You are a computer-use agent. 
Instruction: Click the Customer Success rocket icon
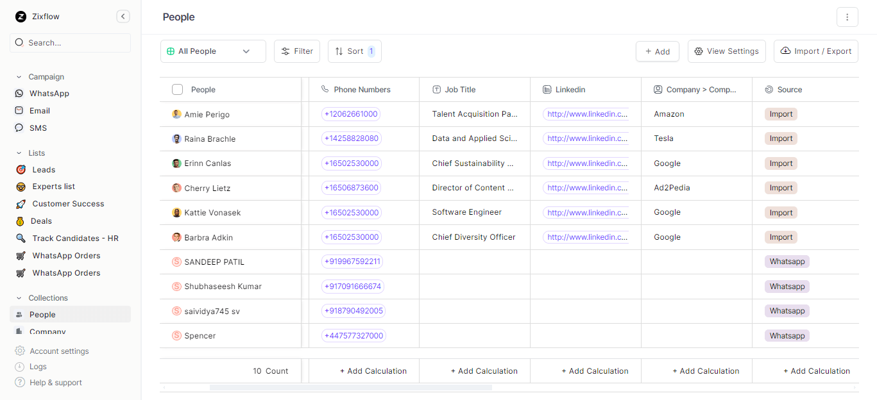coord(21,204)
